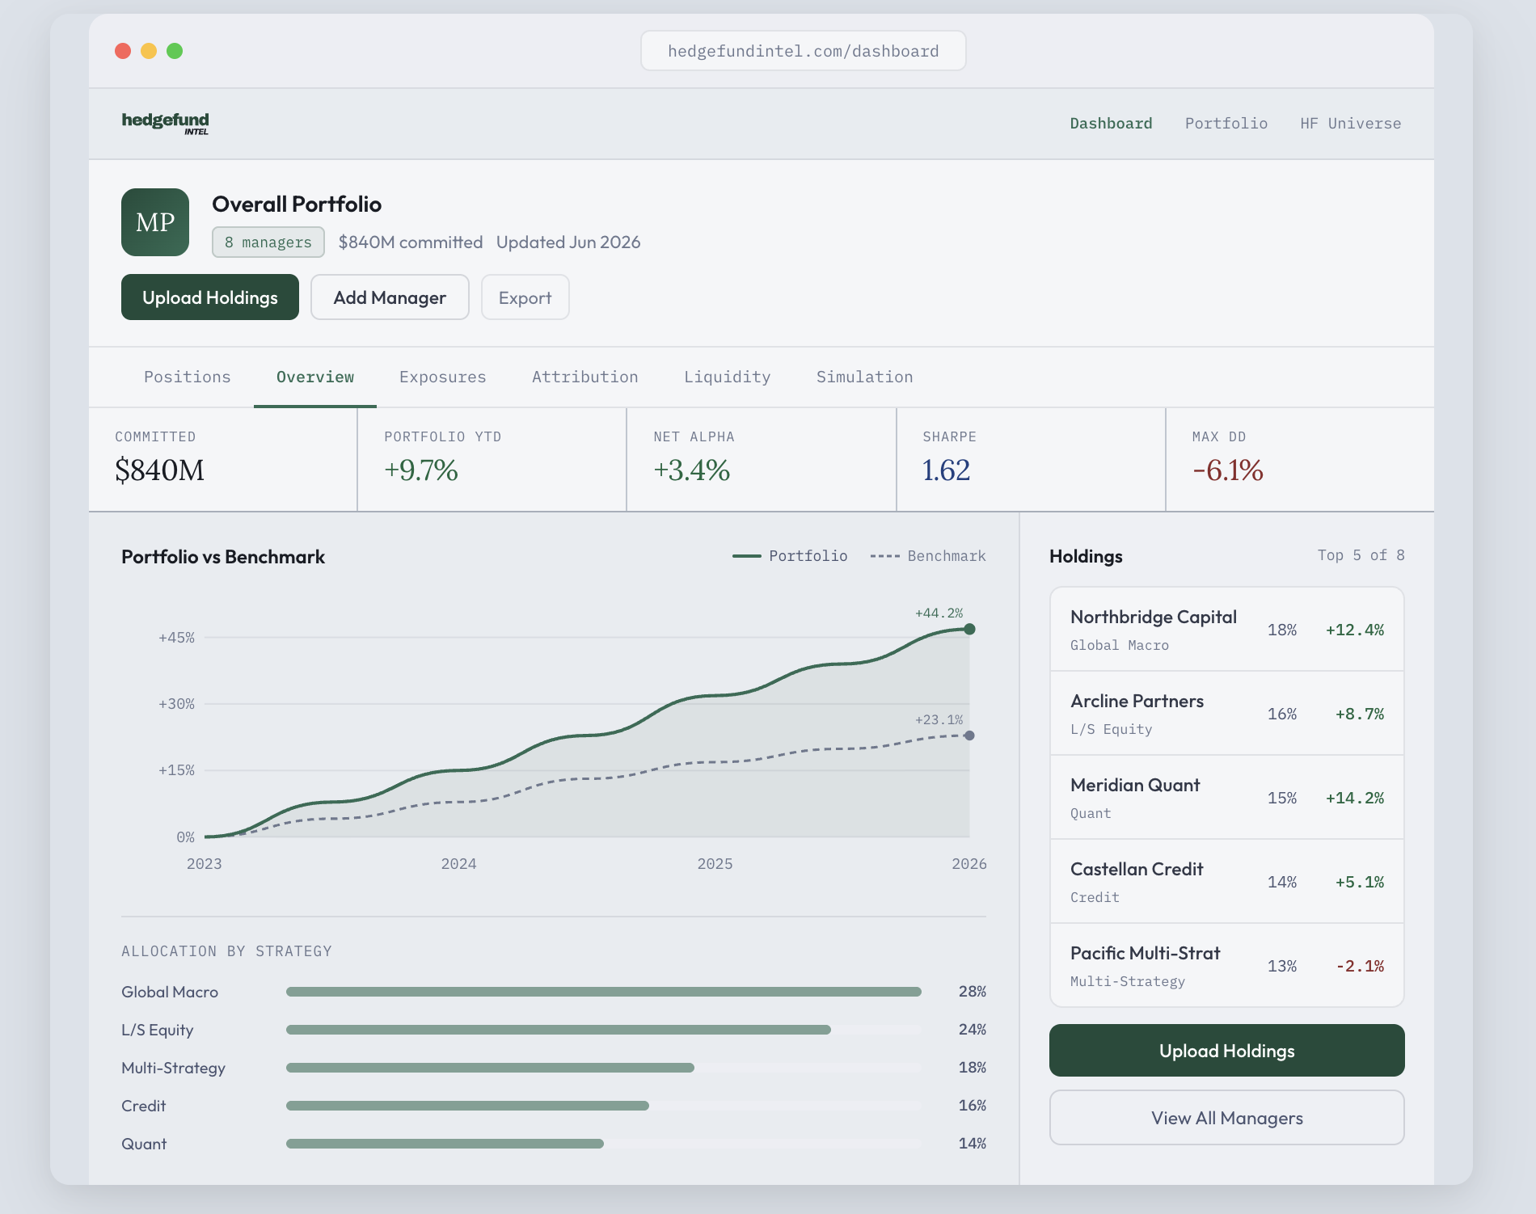Click the Portfolio YTD +9.7% value

point(421,470)
